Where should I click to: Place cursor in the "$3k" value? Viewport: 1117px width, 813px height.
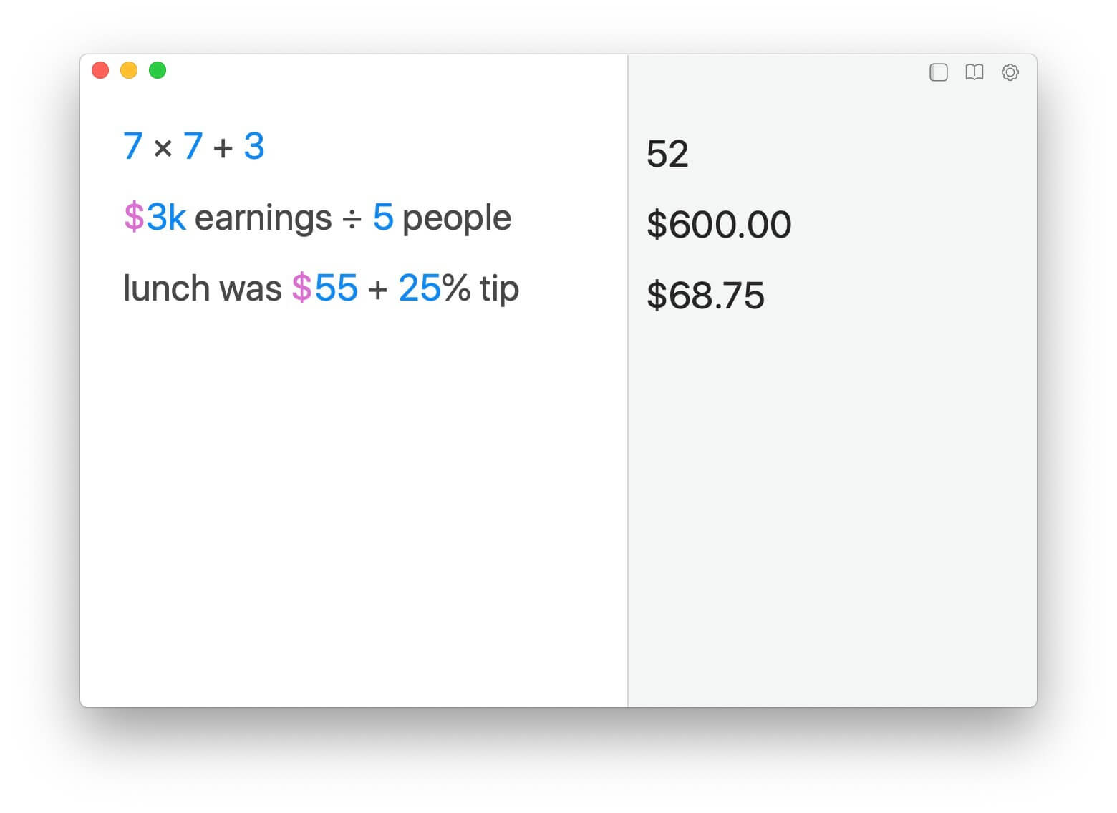(x=155, y=218)
